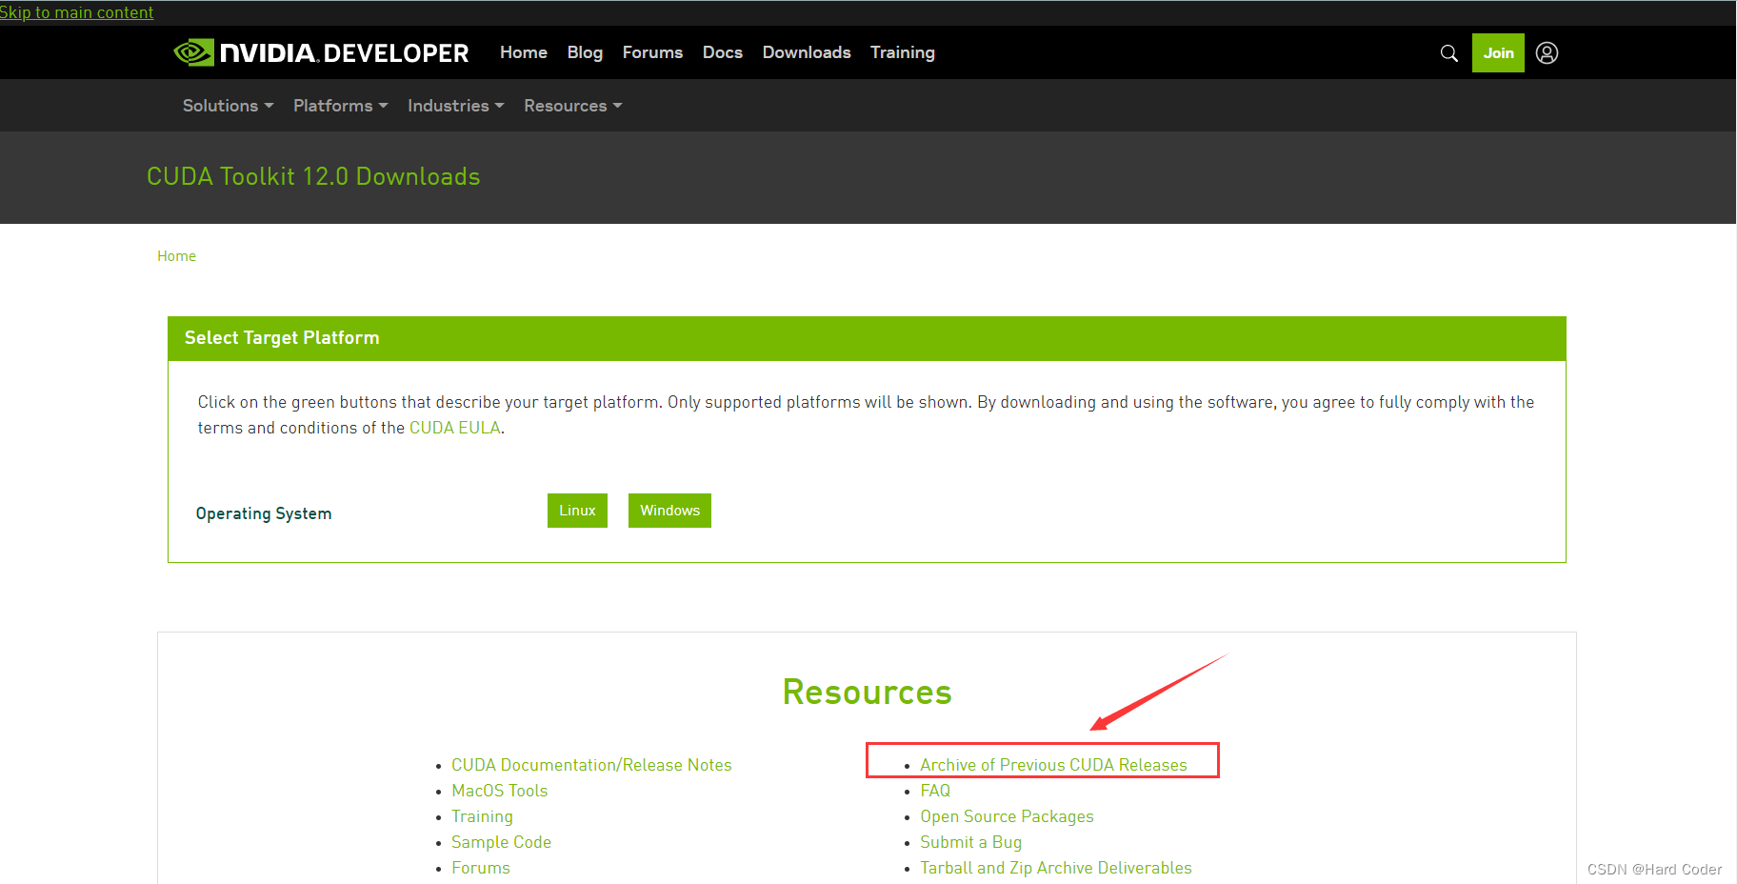Open Docs in top navigation

(x=723, y=52)
